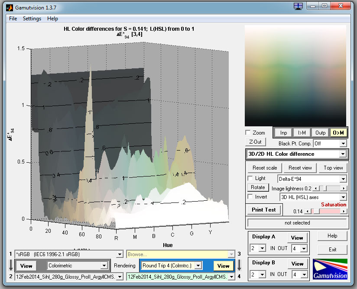The width and height of the screenshot is (357, 289).
Task: Click the color gamut preview image
Action: point(295,75)
